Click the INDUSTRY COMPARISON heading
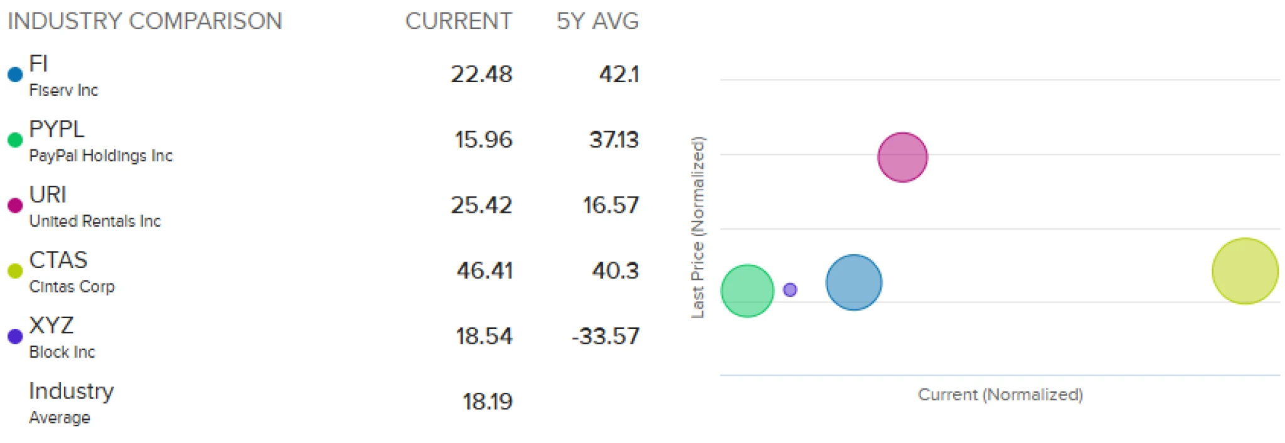Viewport: 1285px width, 443px height. [145, 21]
